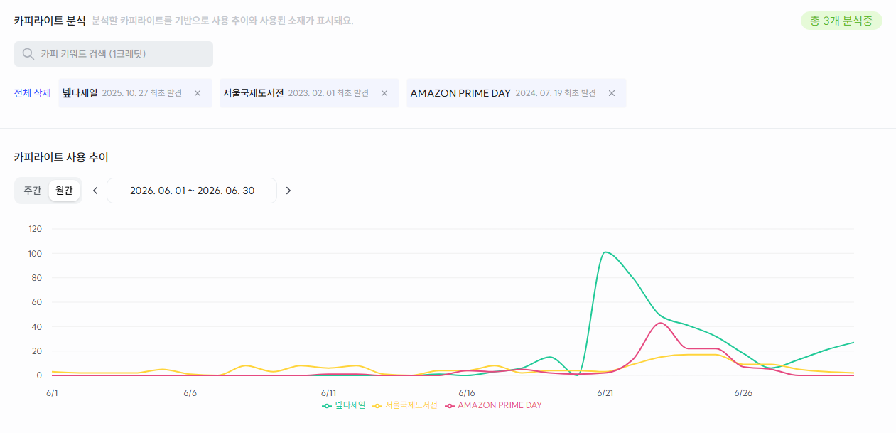Go to the previous month arrow

point(95,191)
